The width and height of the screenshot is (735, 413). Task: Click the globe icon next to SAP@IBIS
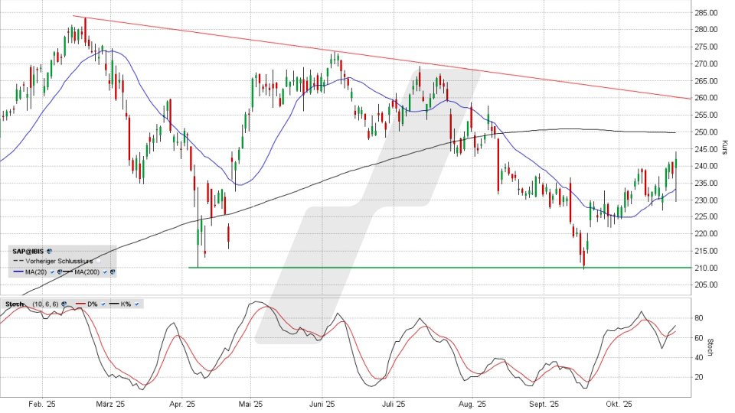point(49,250)
